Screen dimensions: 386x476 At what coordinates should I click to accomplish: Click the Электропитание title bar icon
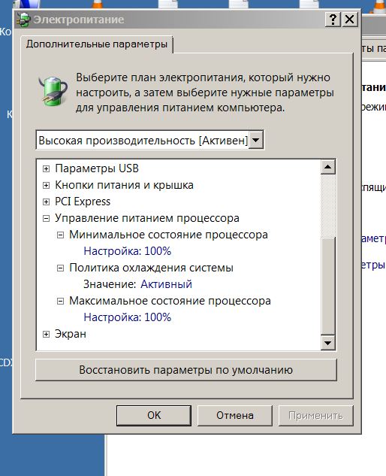(23, 20)
